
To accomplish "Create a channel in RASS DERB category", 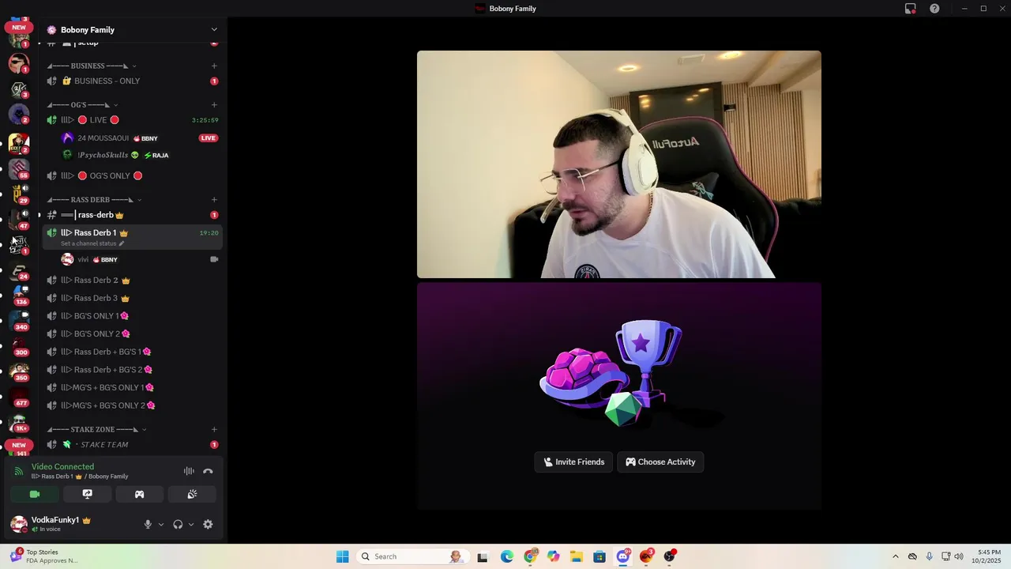I will click(214, 199).
